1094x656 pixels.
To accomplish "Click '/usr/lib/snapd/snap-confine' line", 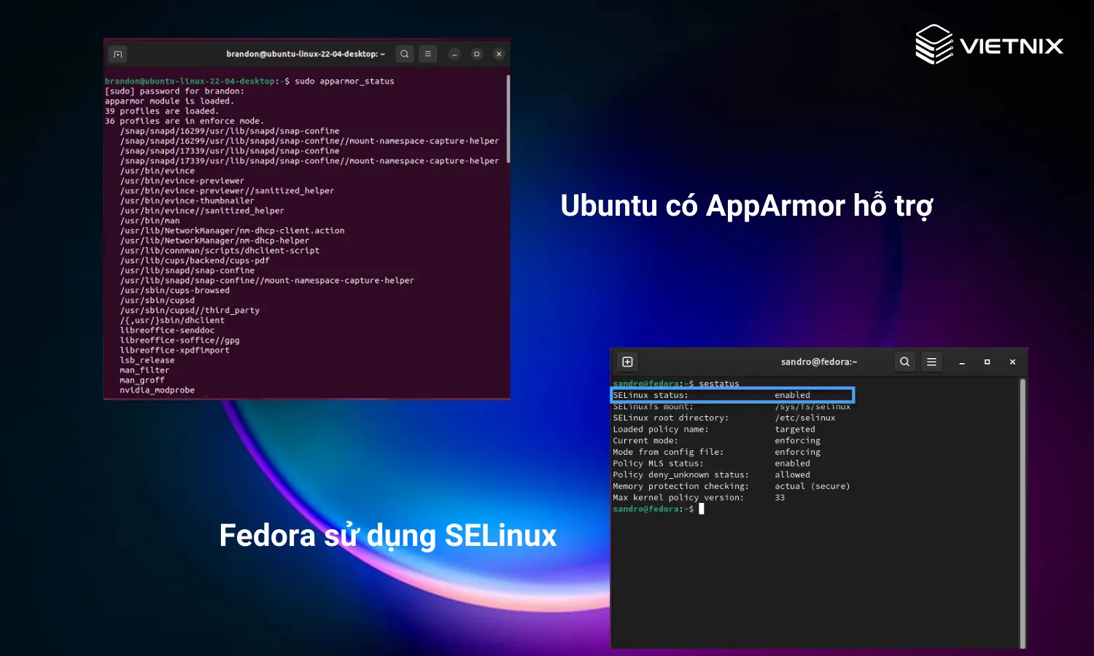I will (x=187, y=270).
